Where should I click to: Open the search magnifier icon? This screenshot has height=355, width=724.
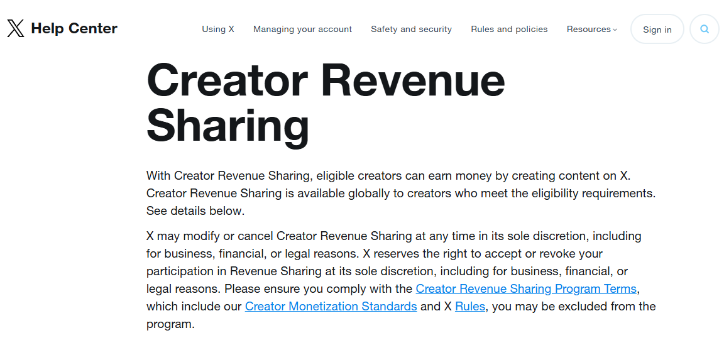pyautogui.click(x=704, y=29)
